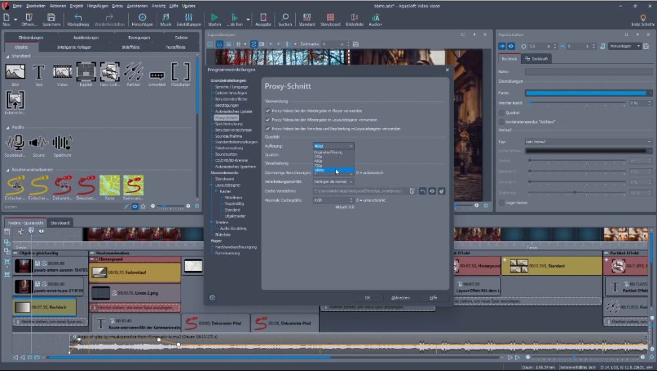Switch to the Texteffekte tab
This screenshot has height=371, width=657.
175,47
